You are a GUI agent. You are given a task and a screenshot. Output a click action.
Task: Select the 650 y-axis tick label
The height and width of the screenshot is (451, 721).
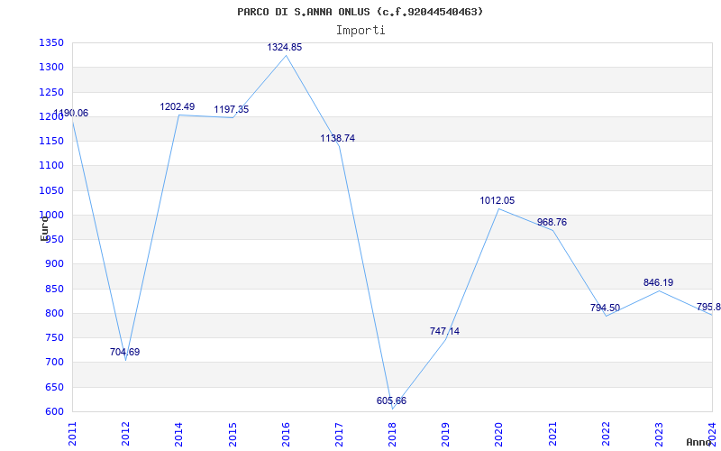click(54, 387)
